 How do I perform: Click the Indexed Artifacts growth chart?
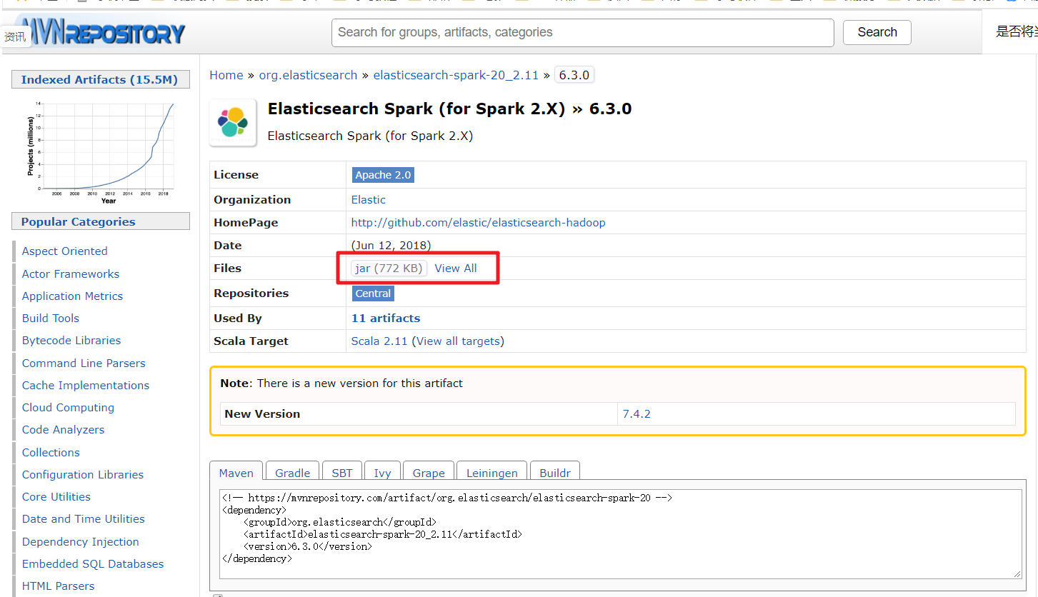(101, 152)
